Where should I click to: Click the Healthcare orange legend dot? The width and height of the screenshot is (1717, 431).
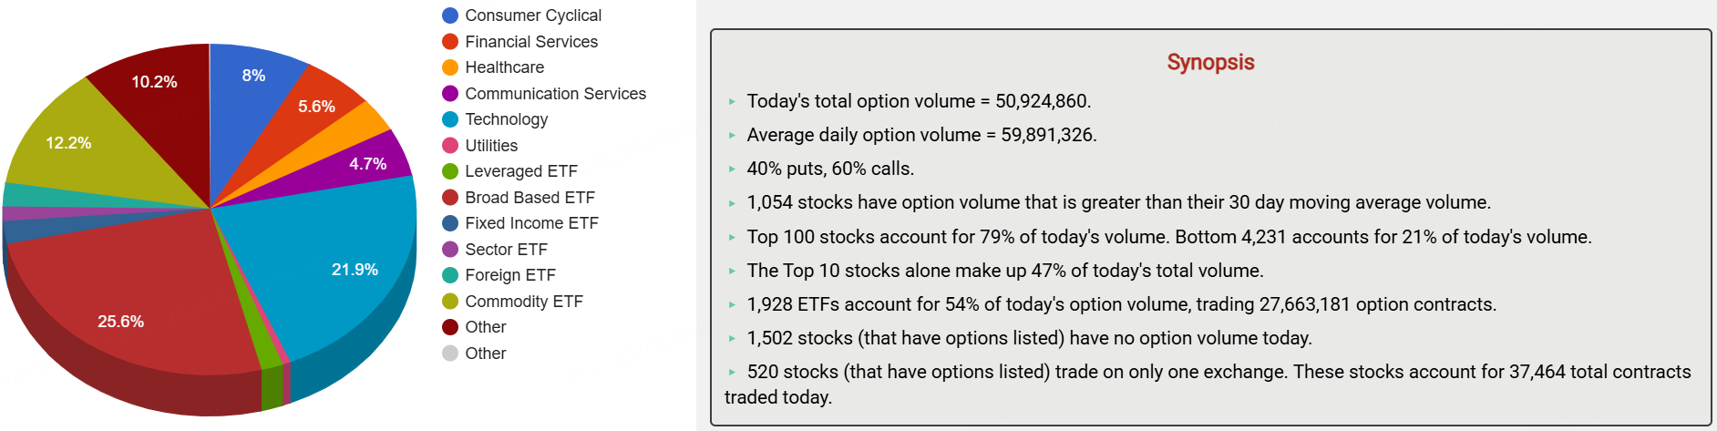coord(449,67)
